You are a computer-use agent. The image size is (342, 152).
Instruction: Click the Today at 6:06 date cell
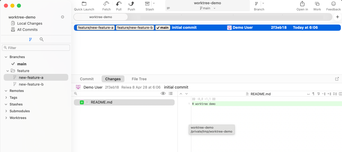click(305, 28)
